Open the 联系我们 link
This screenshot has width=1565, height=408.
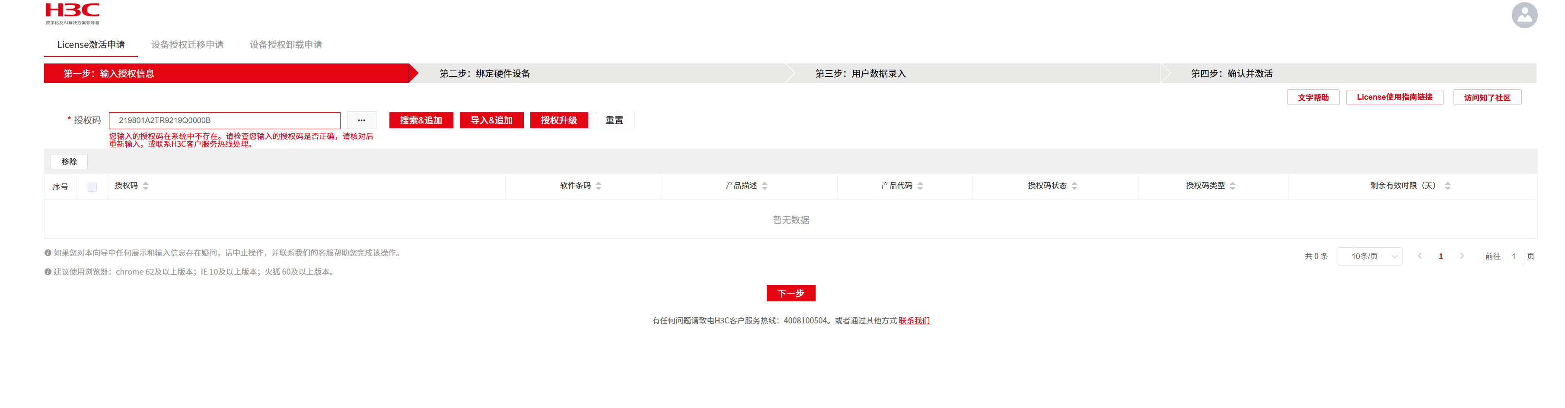click(914, 320)
